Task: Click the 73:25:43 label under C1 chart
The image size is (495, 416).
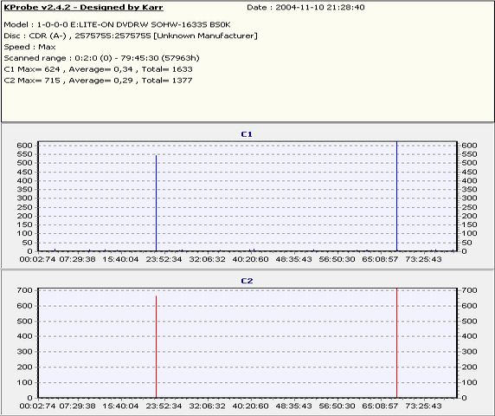Action: pyautogui.click(x=423, y=259)
